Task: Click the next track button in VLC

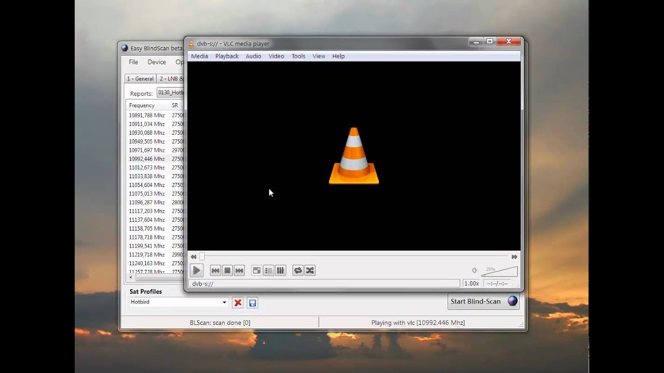Action: pos(239,270)
